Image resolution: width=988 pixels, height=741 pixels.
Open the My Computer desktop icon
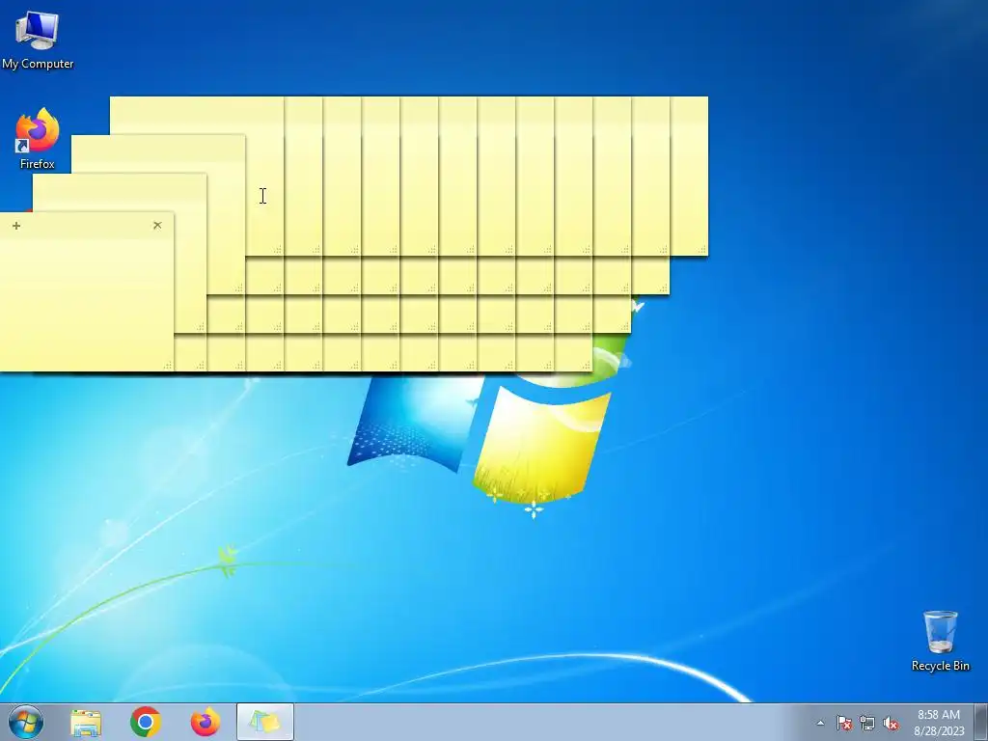tap(38, 39)
